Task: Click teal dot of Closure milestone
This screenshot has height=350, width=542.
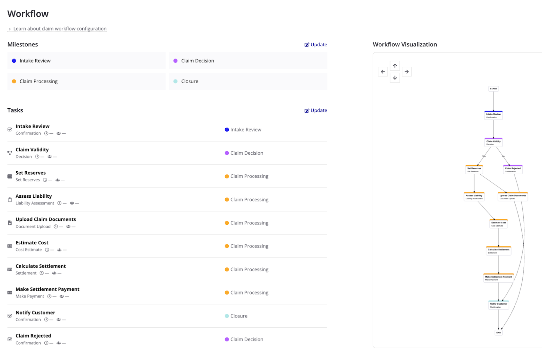Action: click(x=175, y=81)
